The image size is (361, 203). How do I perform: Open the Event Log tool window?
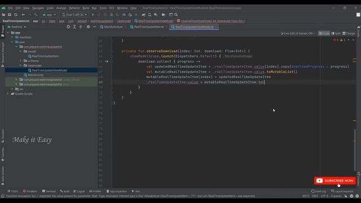[x=319, y=191]
